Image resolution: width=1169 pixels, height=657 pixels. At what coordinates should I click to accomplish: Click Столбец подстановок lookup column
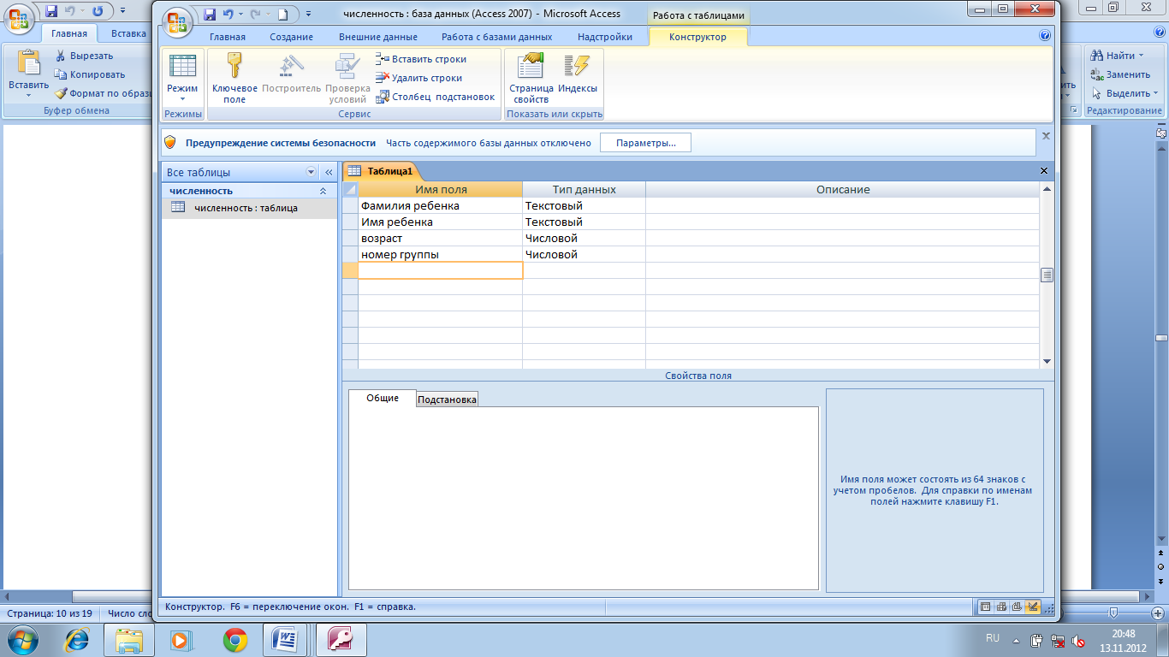pos(436,97)
